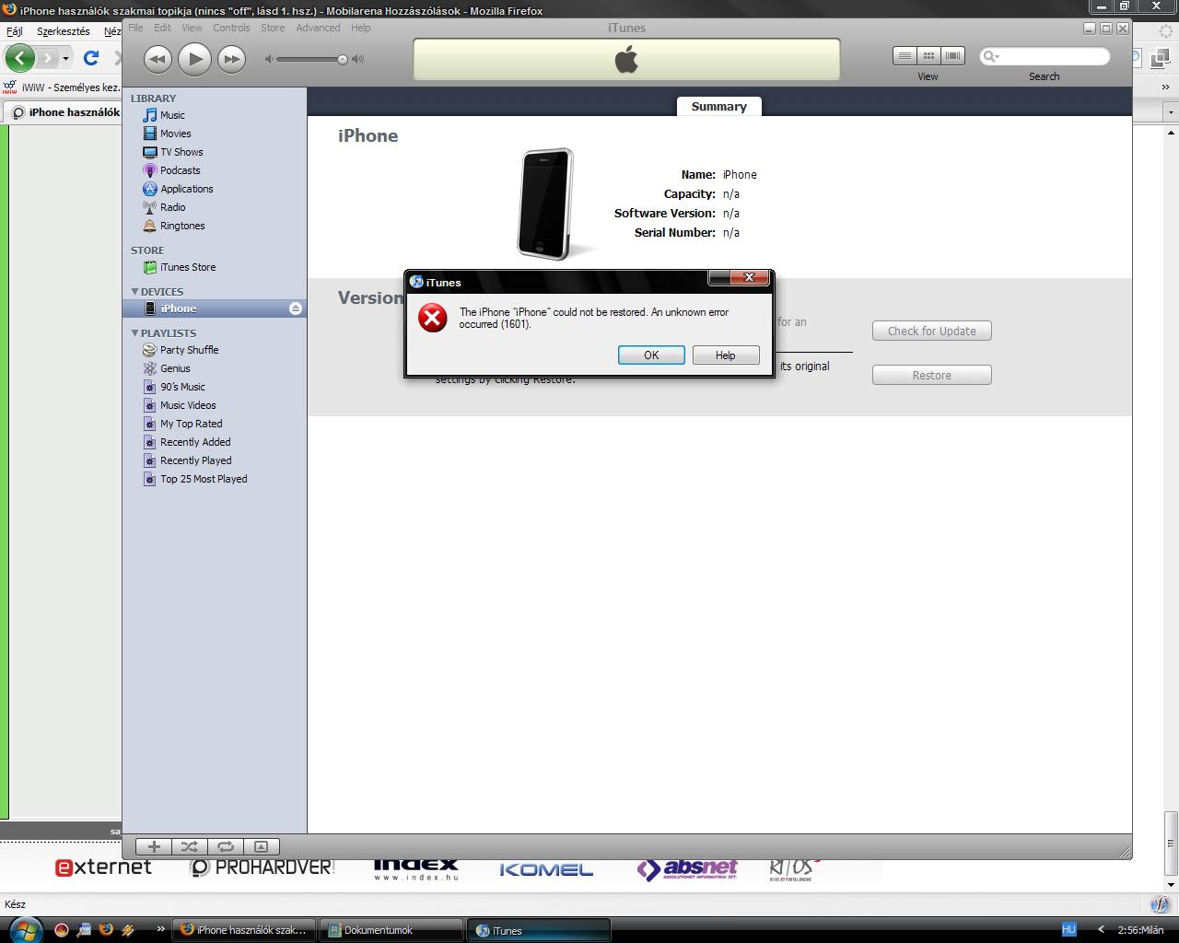Open the Windows Start menu
This screenshot has width=1179, height=943.
pos(25,928)
